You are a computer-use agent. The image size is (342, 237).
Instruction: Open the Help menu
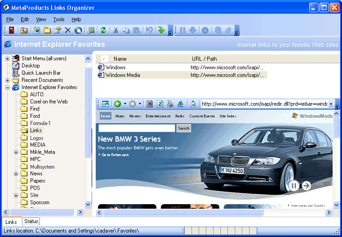tap(76, 19)
